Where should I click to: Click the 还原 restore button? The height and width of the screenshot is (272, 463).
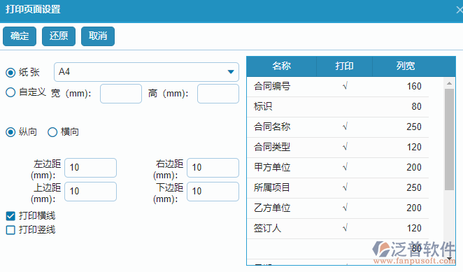[x=59, y=36]
